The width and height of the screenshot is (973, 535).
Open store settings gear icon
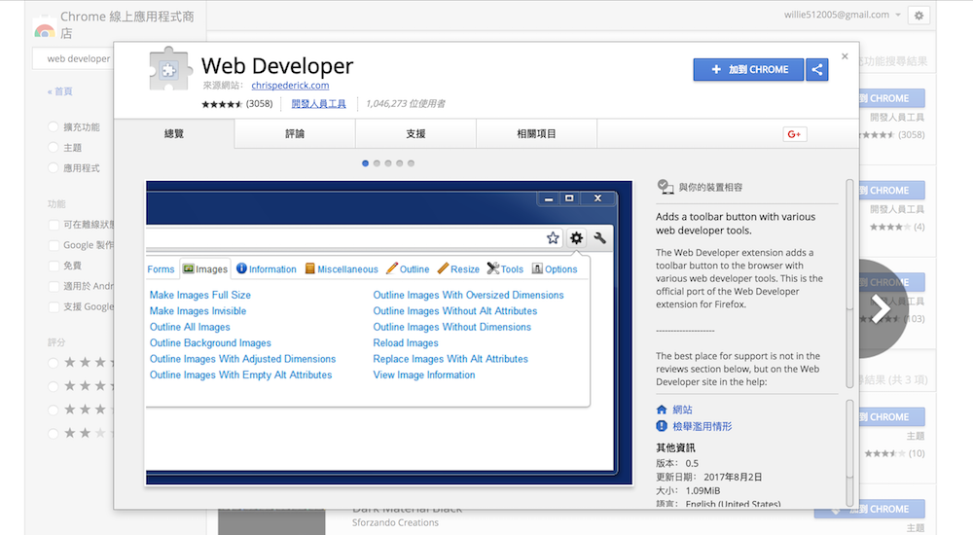click(x=919, y=16)
